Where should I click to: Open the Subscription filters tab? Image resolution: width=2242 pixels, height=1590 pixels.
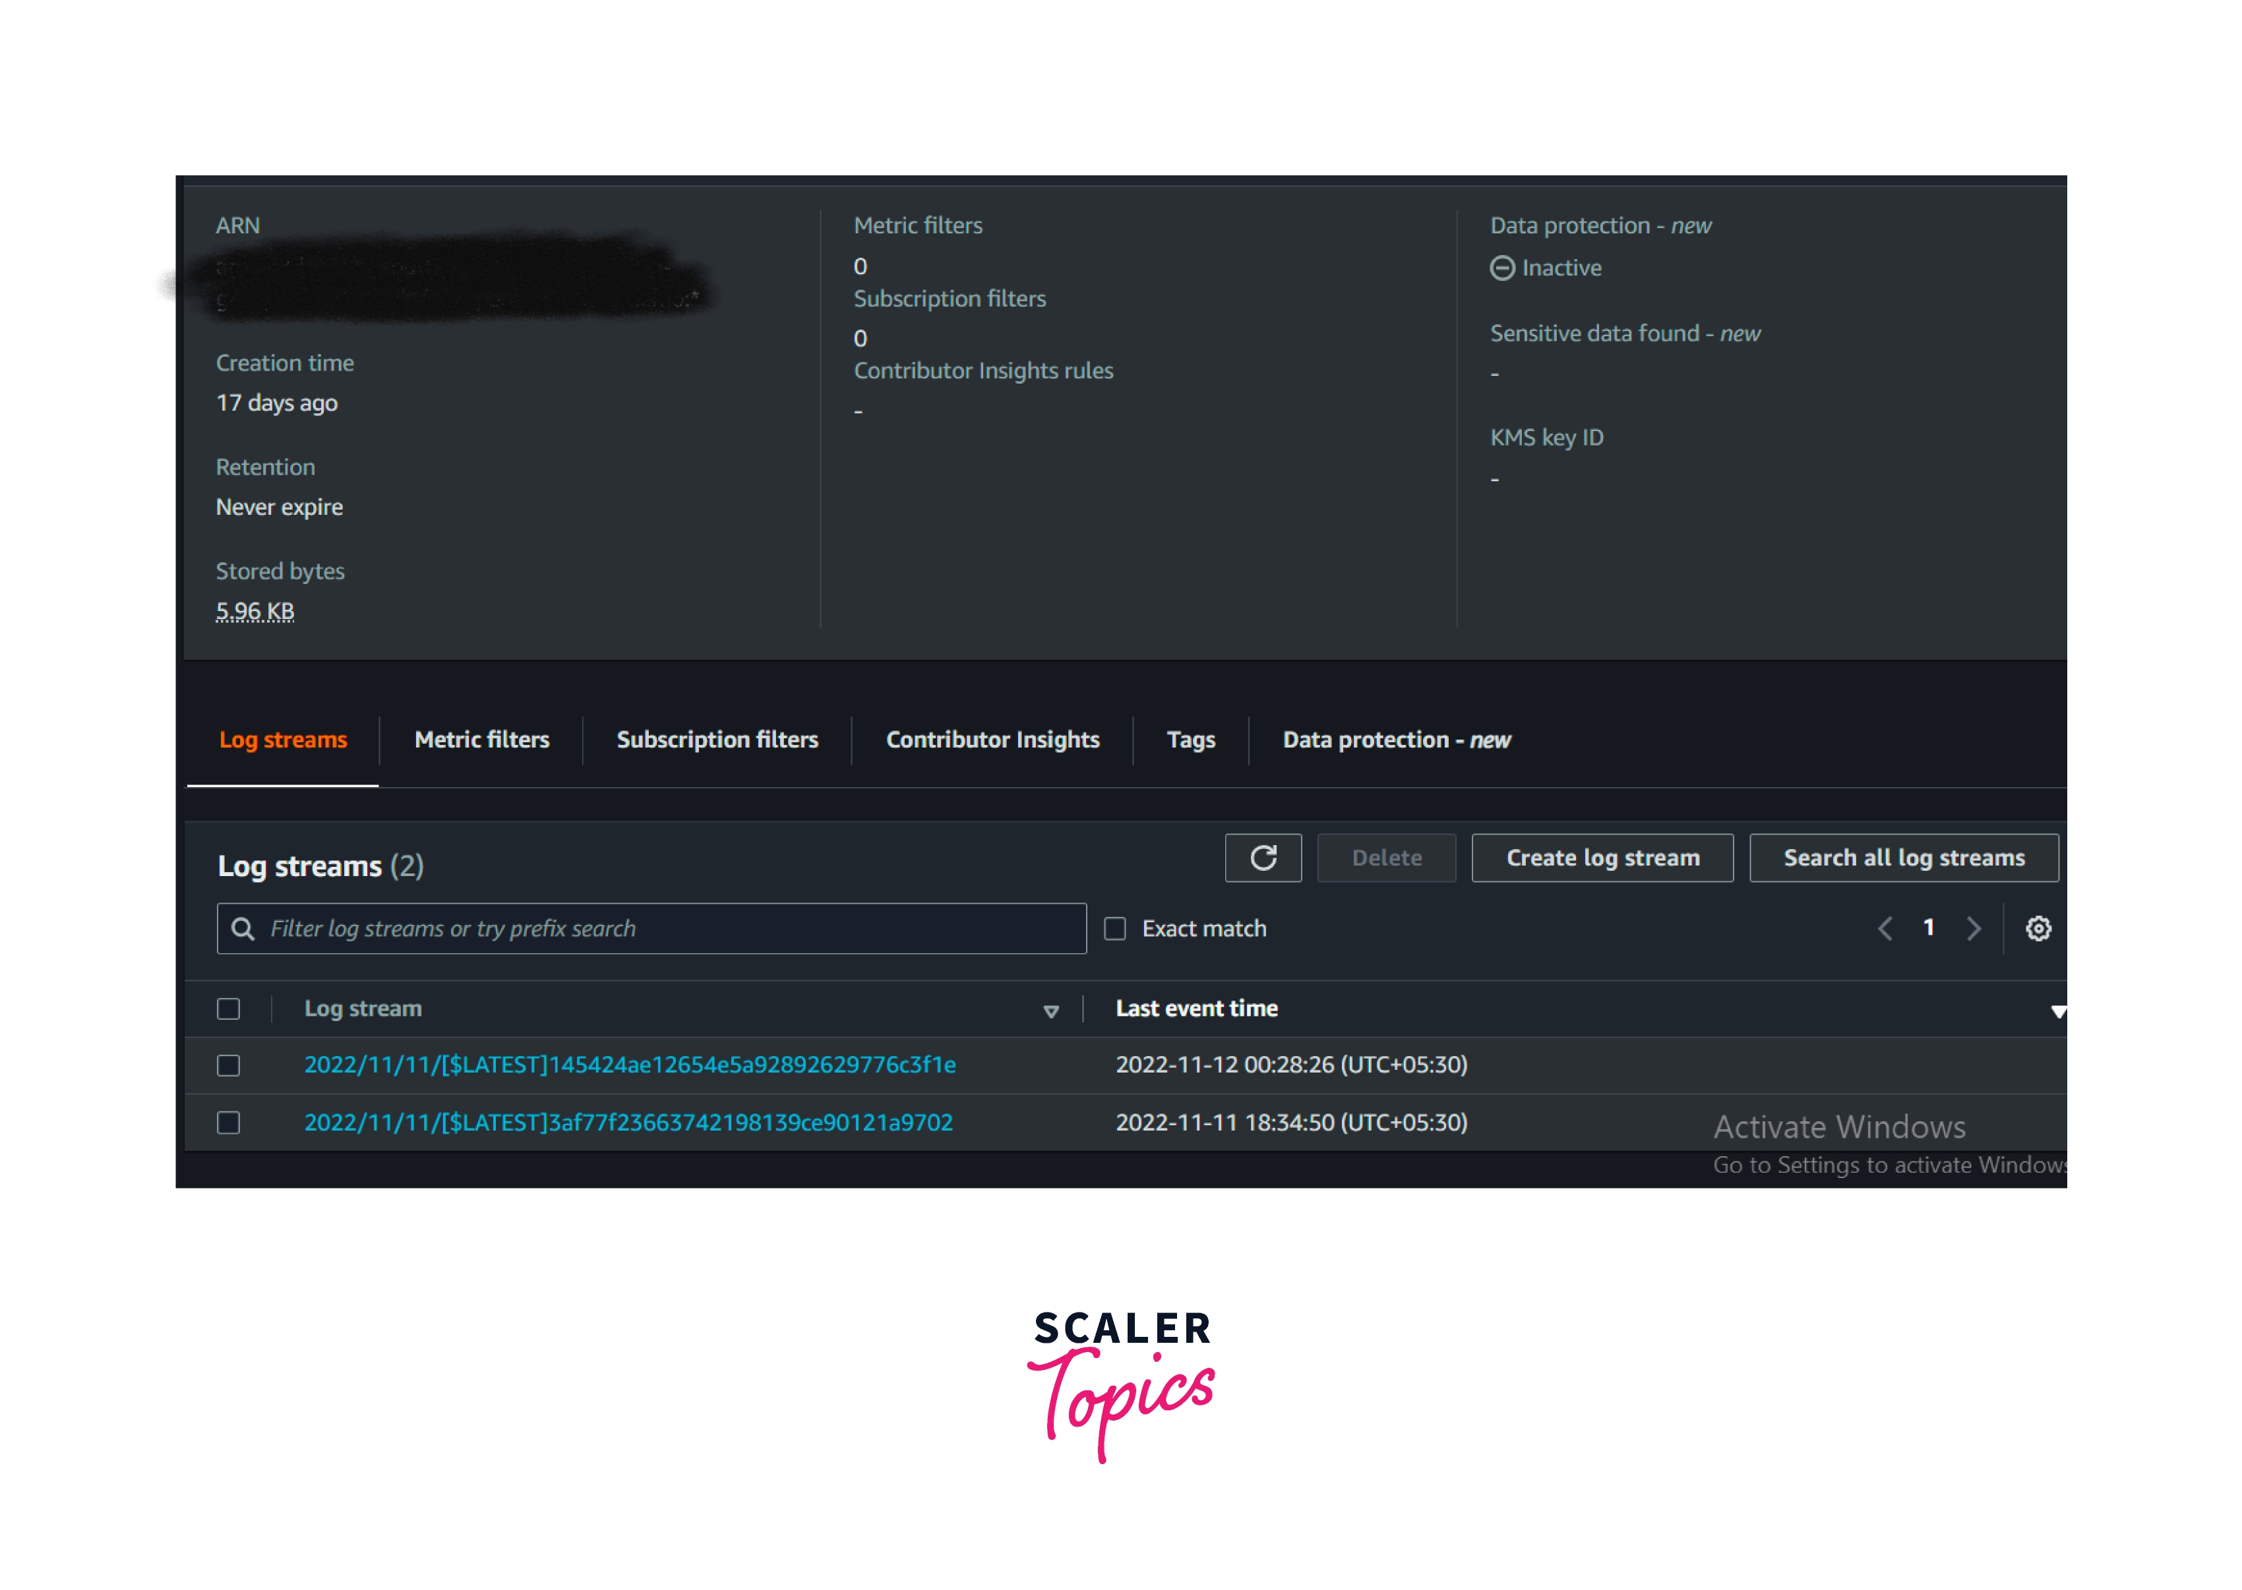pyautogui.click(x=717, y=739)
